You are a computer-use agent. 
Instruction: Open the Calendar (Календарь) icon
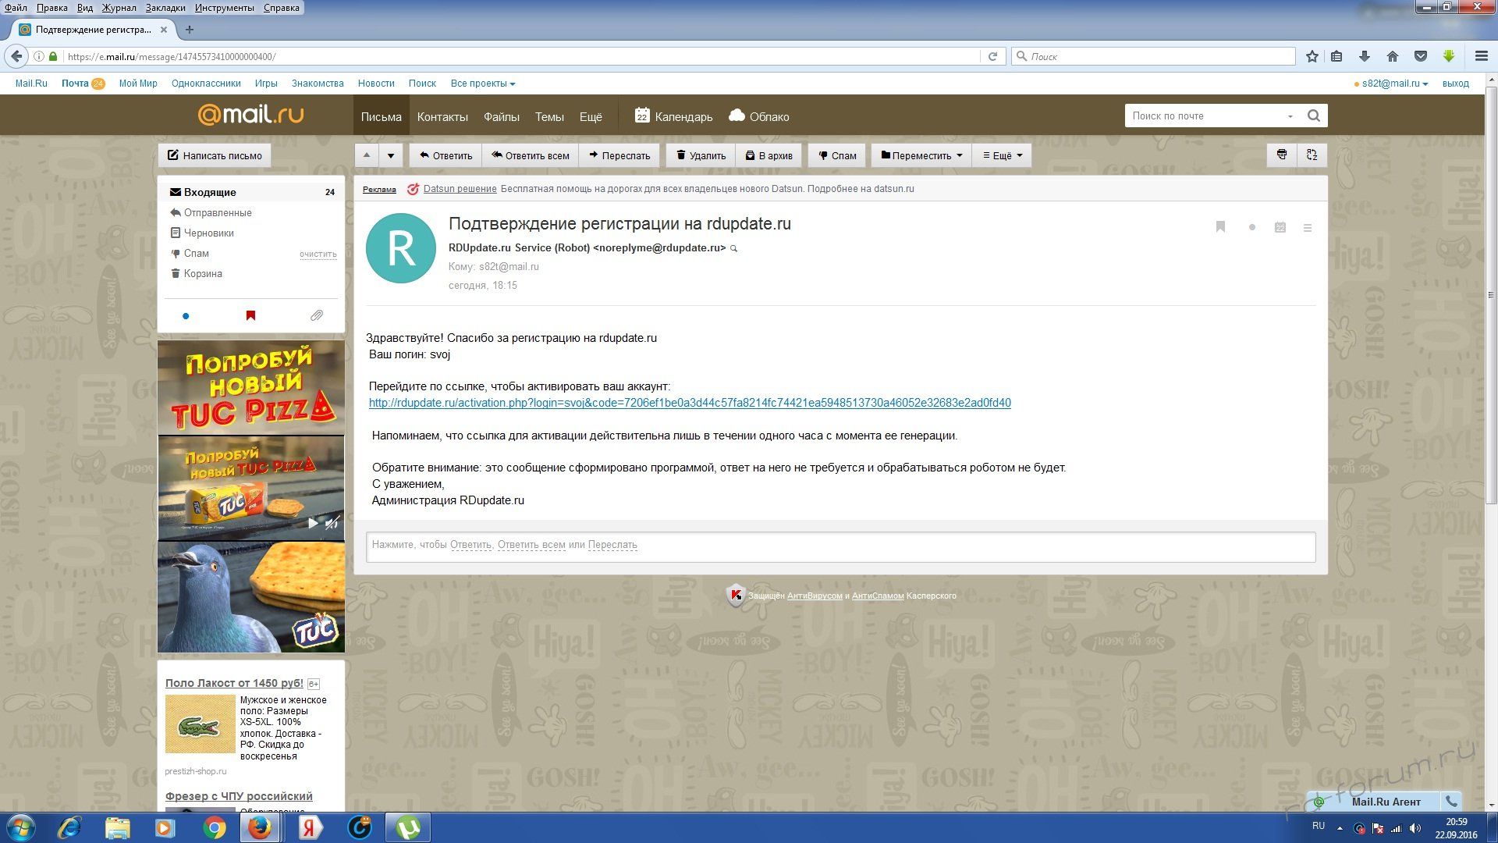point(642,116)
